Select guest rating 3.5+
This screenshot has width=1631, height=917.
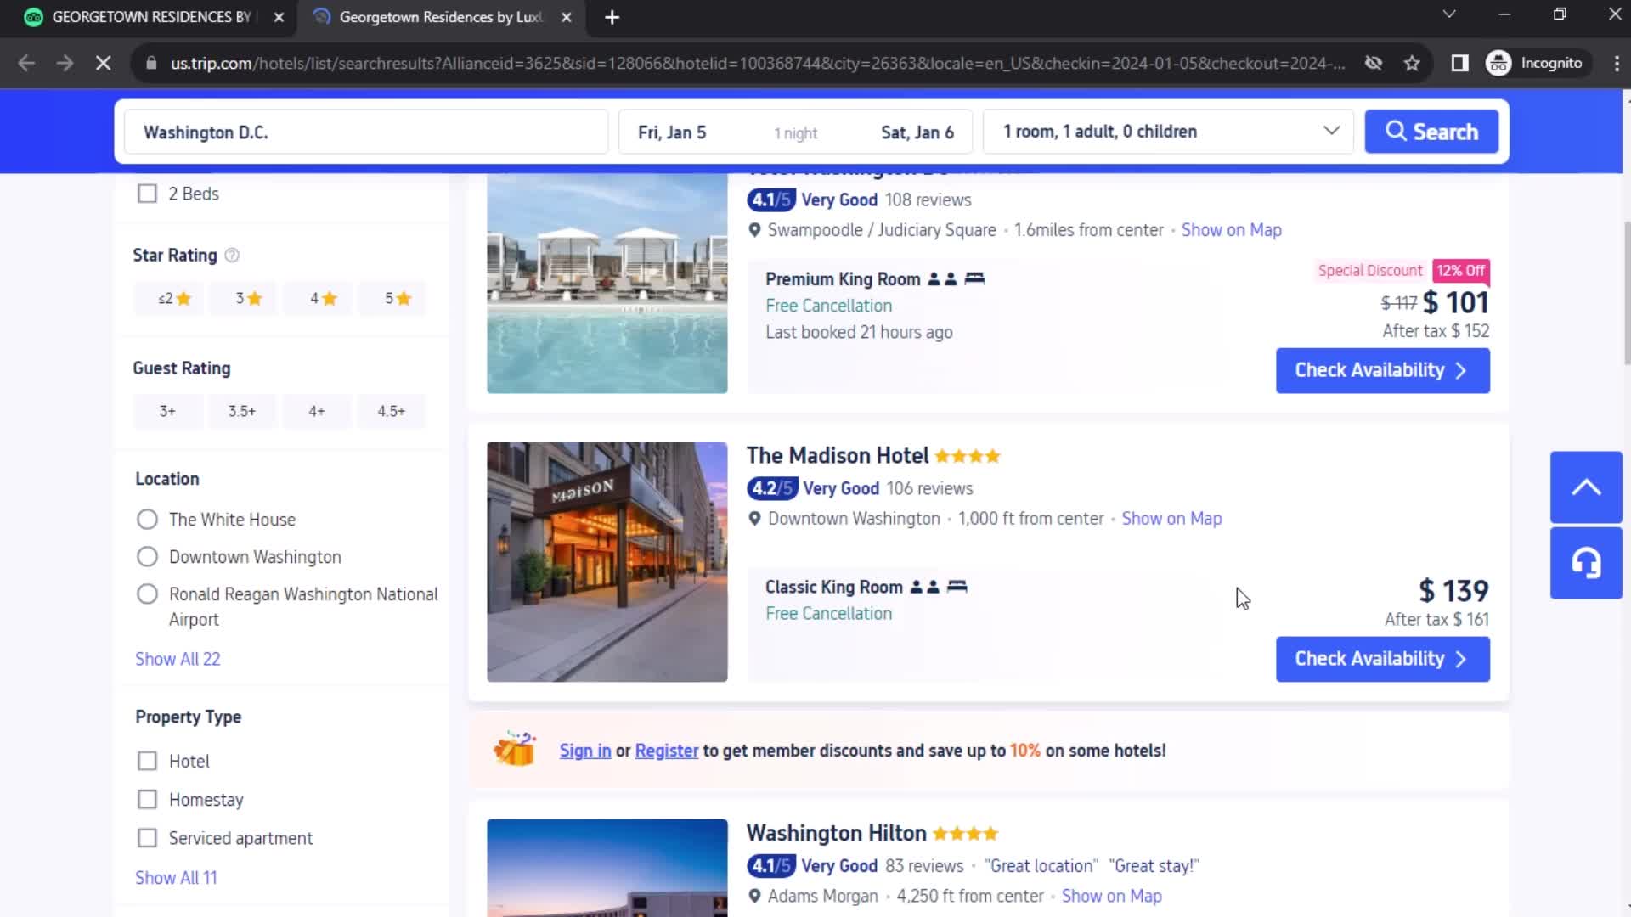click(x=241, y=411)
